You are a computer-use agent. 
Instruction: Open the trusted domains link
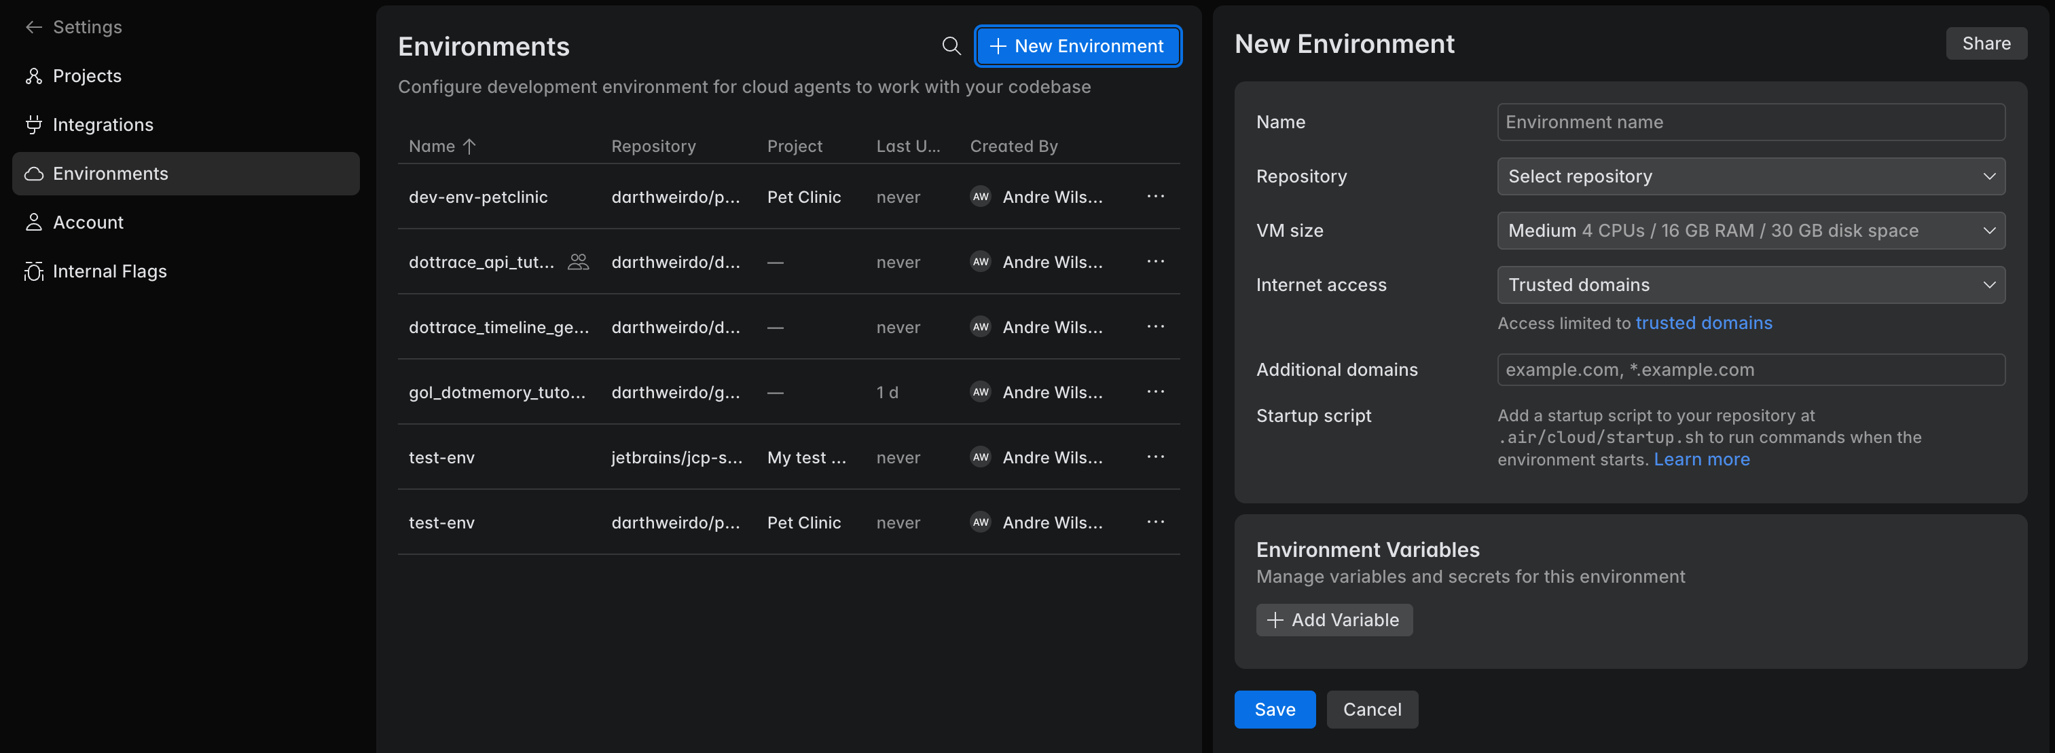pyautogui.click(x=1703, y=323)
